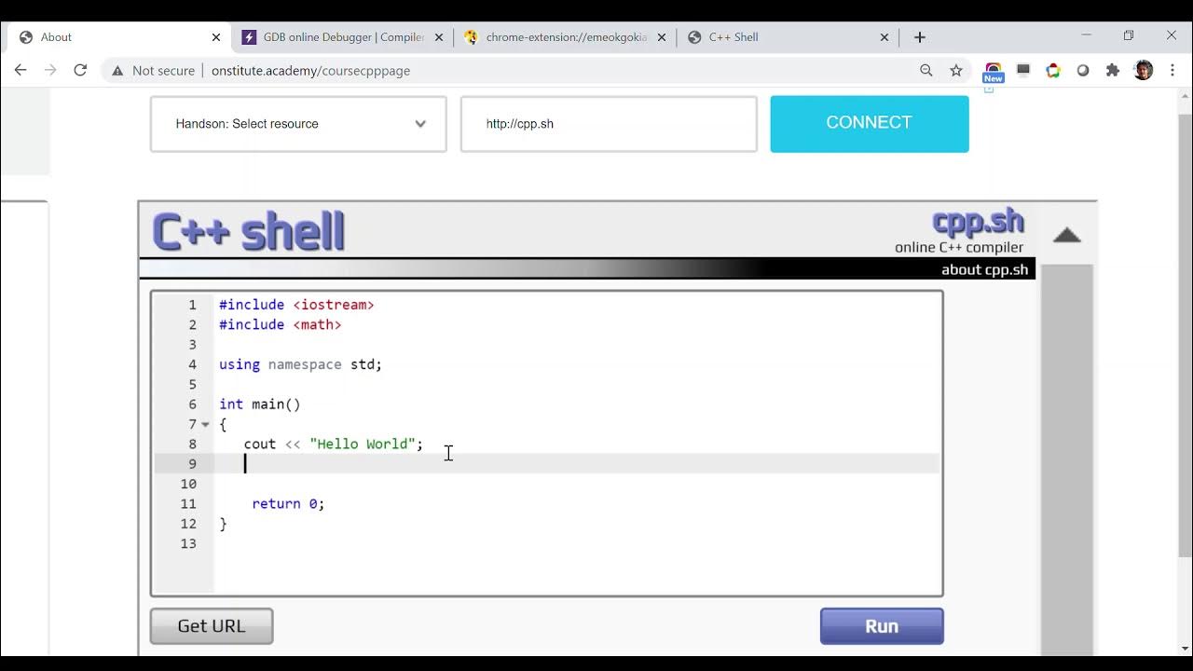
Task: Open the Extensions puzzle piece menu
Action: click(1113, 70)
